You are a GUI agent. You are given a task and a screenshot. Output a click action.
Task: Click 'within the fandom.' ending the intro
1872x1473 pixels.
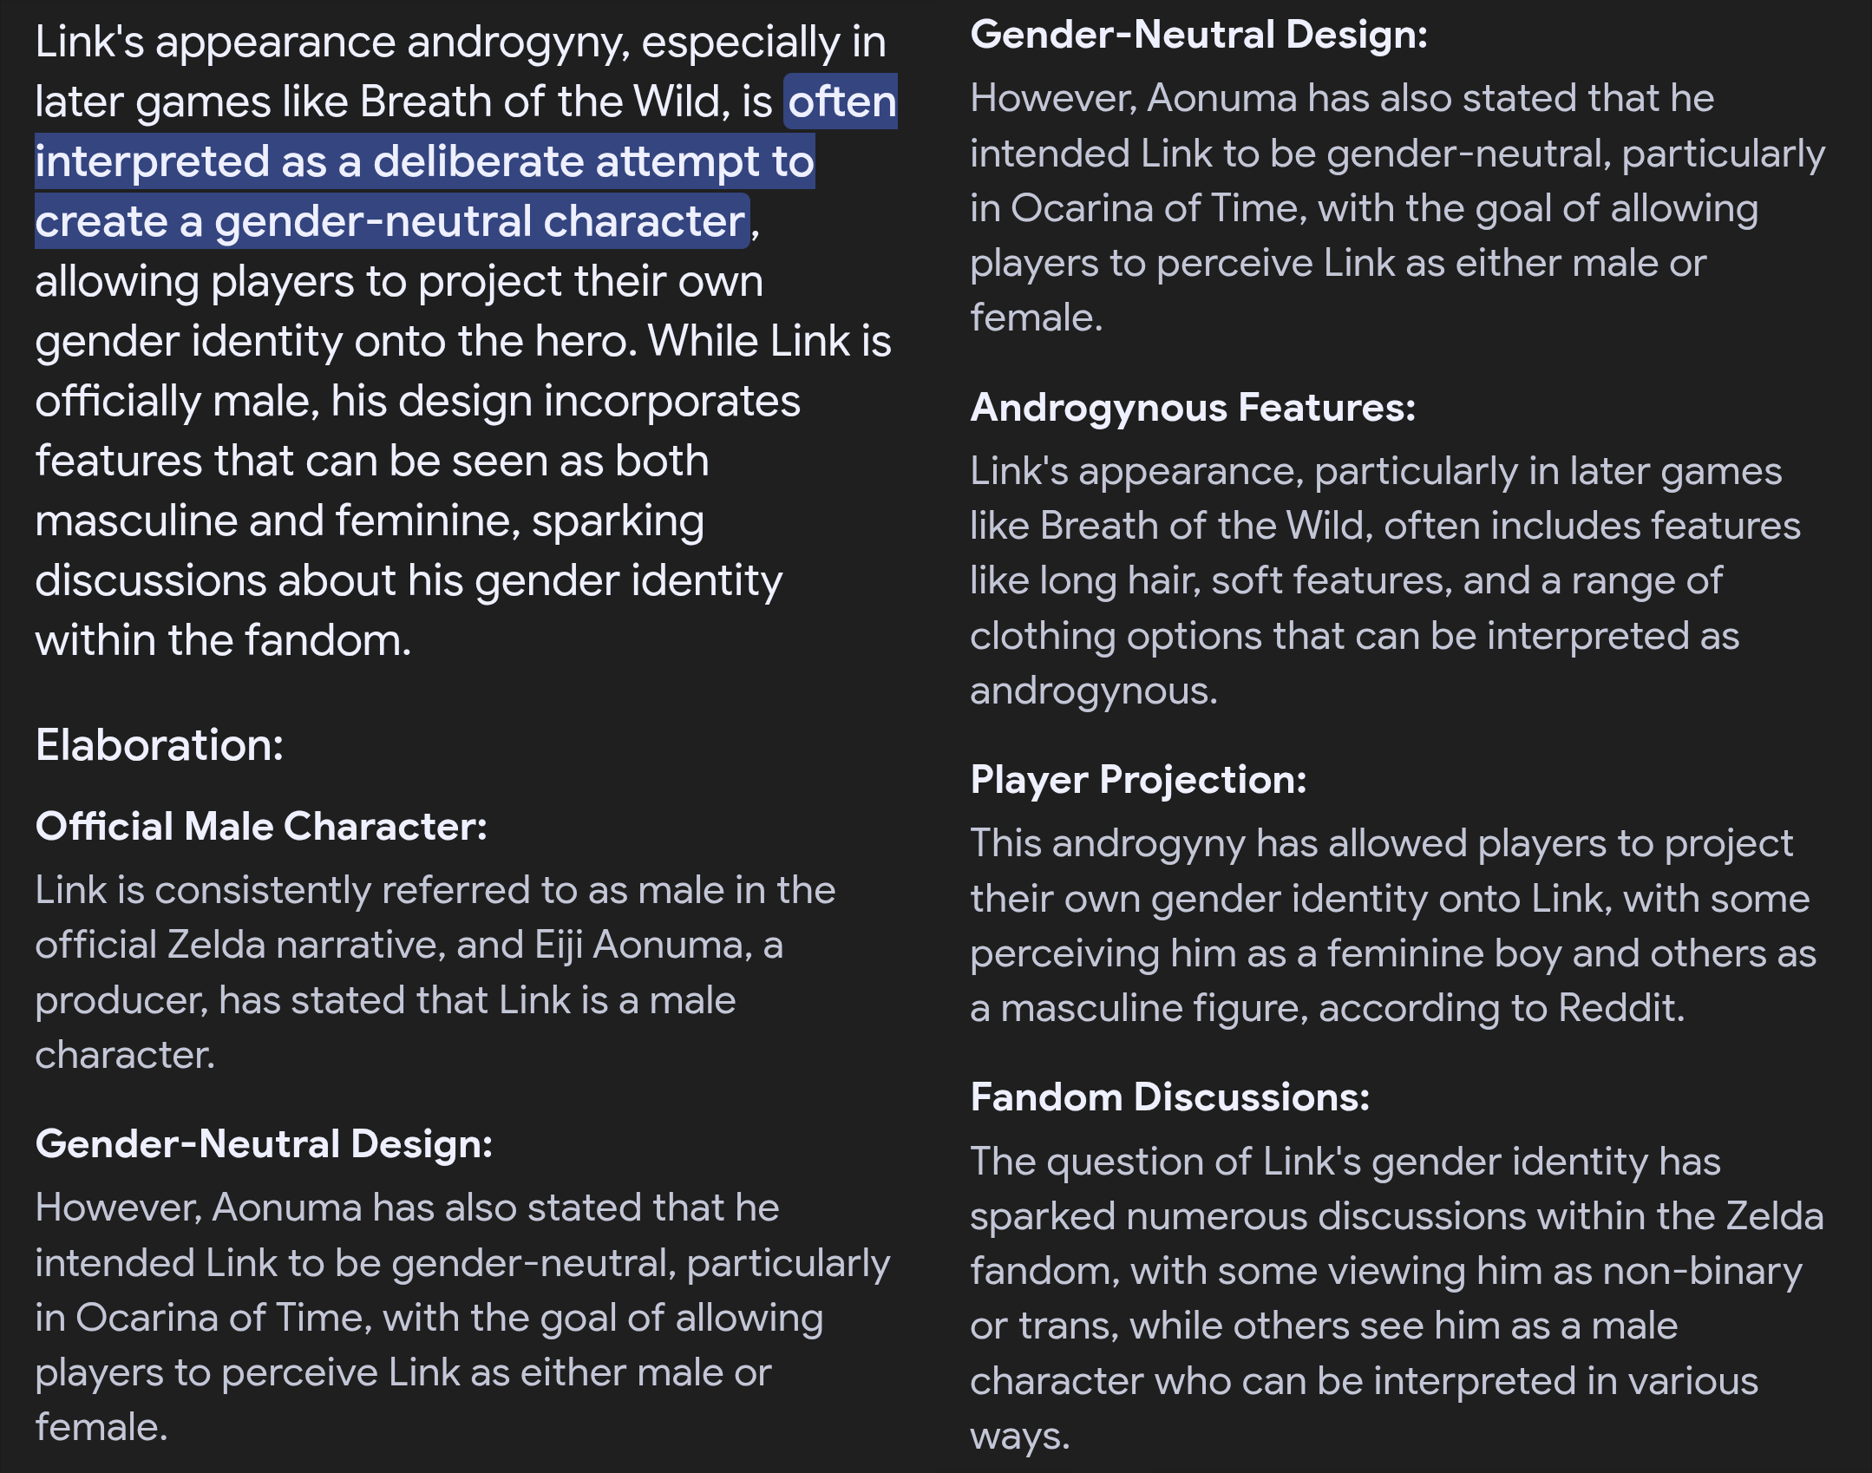pyautogui.click(x=223, y=641)
